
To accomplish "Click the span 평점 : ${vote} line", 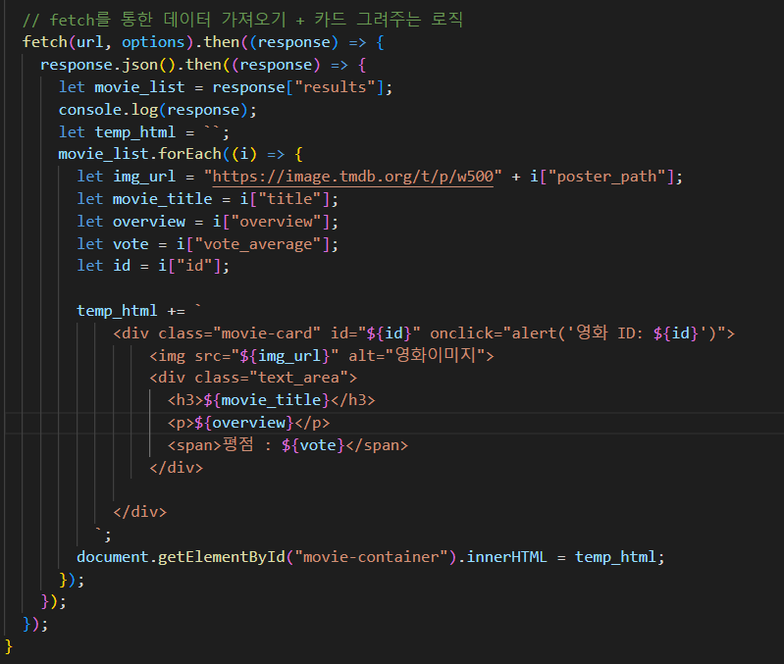I will pyautogui.click(x=287, y=444).
